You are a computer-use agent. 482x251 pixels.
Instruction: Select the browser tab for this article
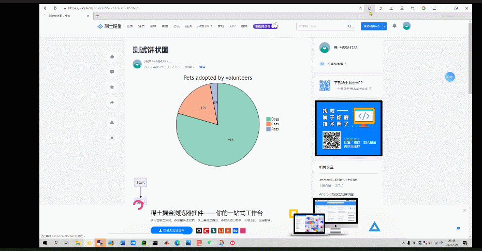(66, 16)
